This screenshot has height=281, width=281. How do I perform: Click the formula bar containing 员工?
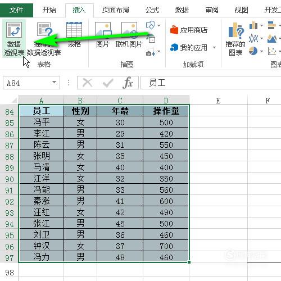coord(211,83)
